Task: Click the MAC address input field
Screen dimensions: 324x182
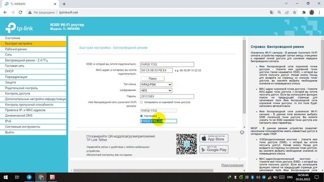Action: pos(156,70)
